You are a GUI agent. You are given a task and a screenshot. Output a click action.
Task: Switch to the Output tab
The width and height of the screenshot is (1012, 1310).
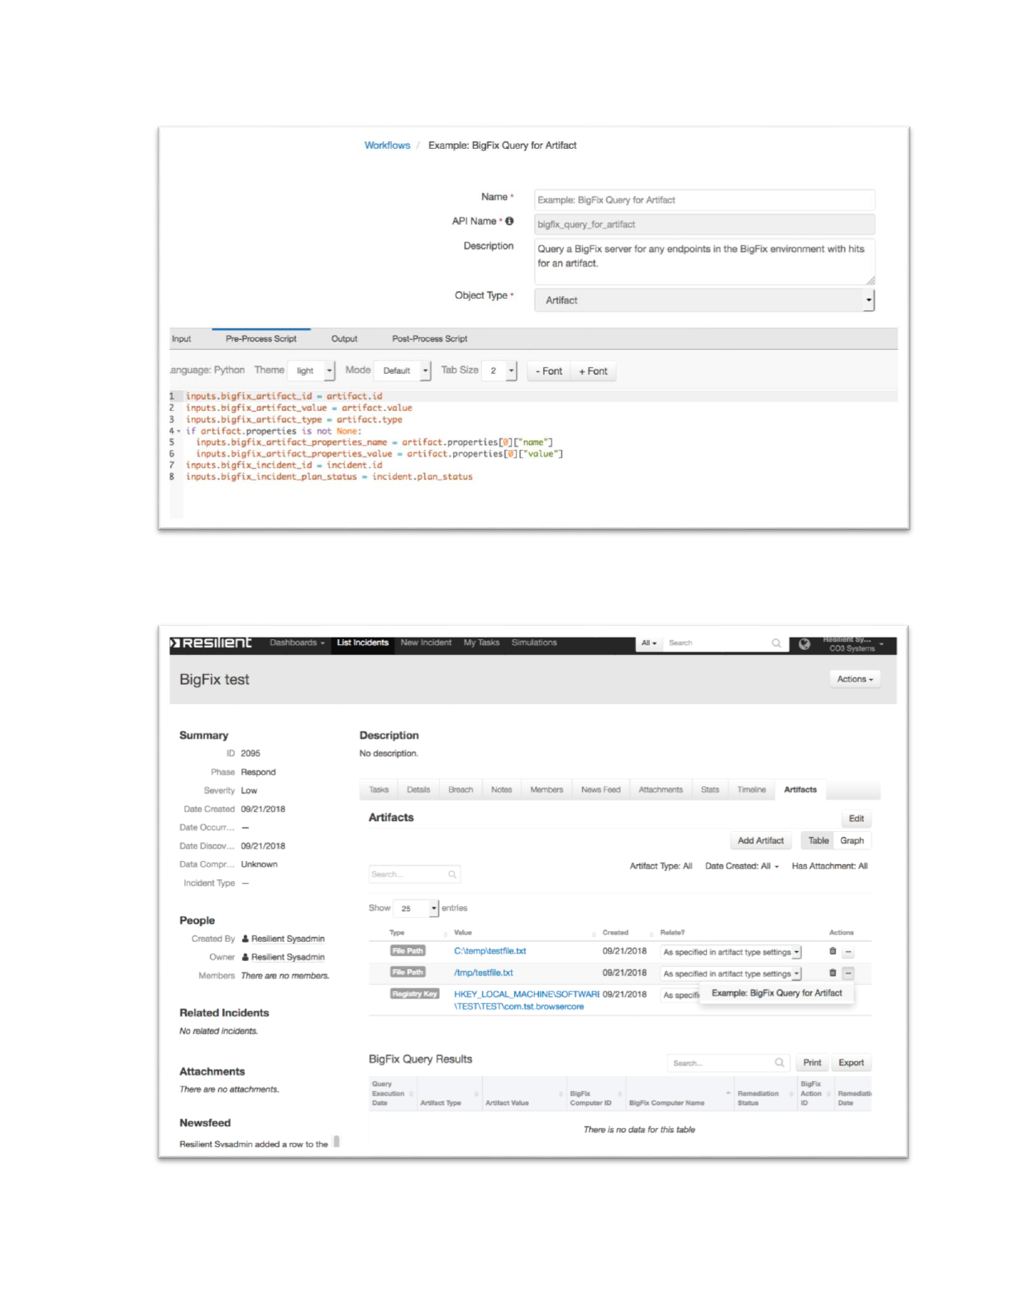click(x=344, y=338)
